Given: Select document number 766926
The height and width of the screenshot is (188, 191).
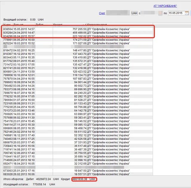Looking at the screenshot, I should click(x=8, y=114).
